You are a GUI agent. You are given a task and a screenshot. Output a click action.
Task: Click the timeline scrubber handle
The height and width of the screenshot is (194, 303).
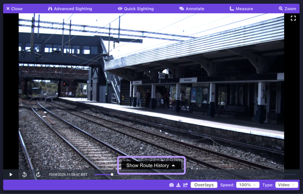(x=112, y=174)
